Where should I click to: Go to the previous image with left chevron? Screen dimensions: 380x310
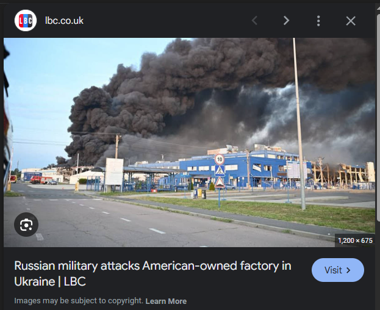pyautogui.click(x=254, y=21)
